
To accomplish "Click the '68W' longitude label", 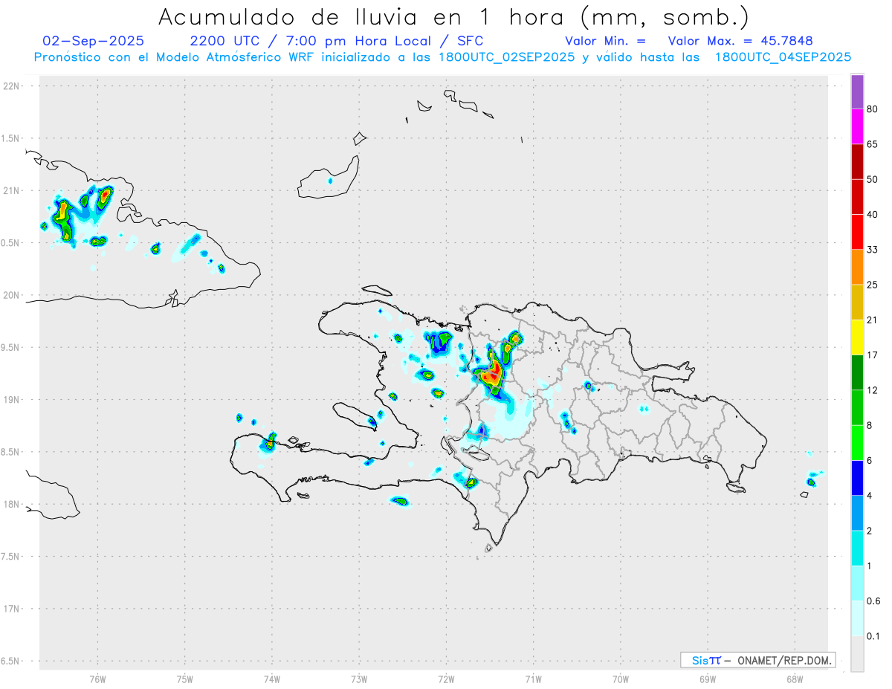I will (795, 679).
